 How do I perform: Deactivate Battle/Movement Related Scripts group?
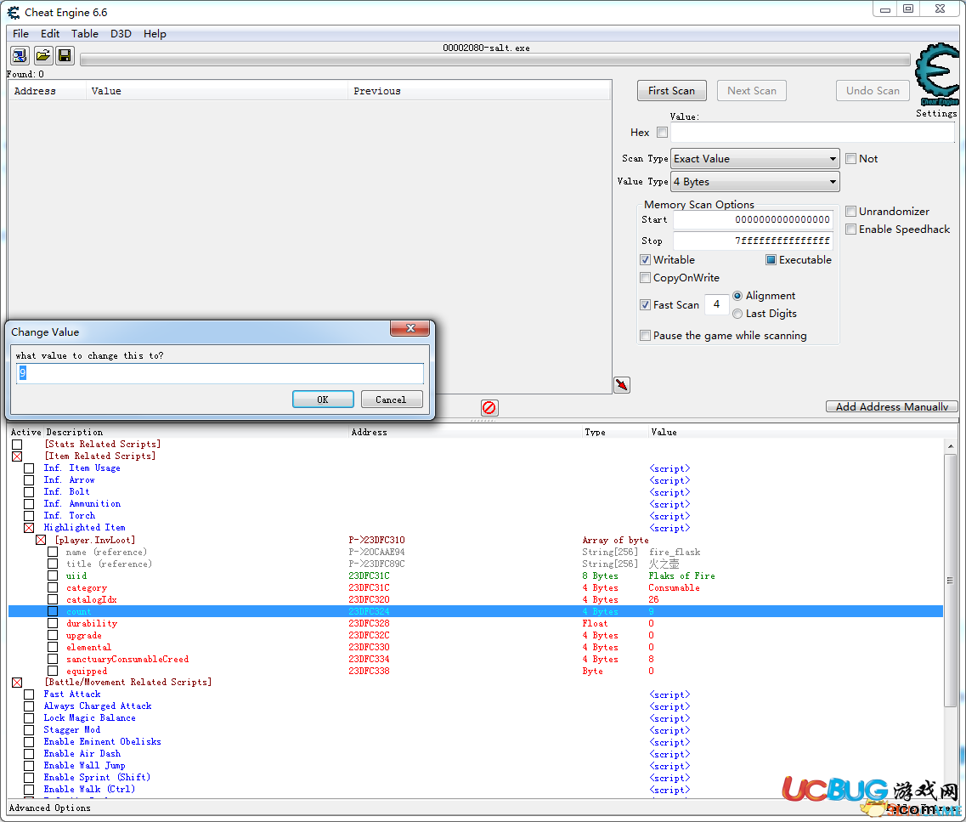pyautogui.click(x=17, y=683)
